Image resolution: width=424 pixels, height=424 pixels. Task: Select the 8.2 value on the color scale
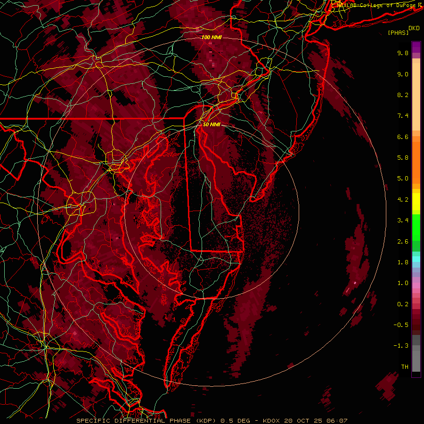tap(403, 95)
